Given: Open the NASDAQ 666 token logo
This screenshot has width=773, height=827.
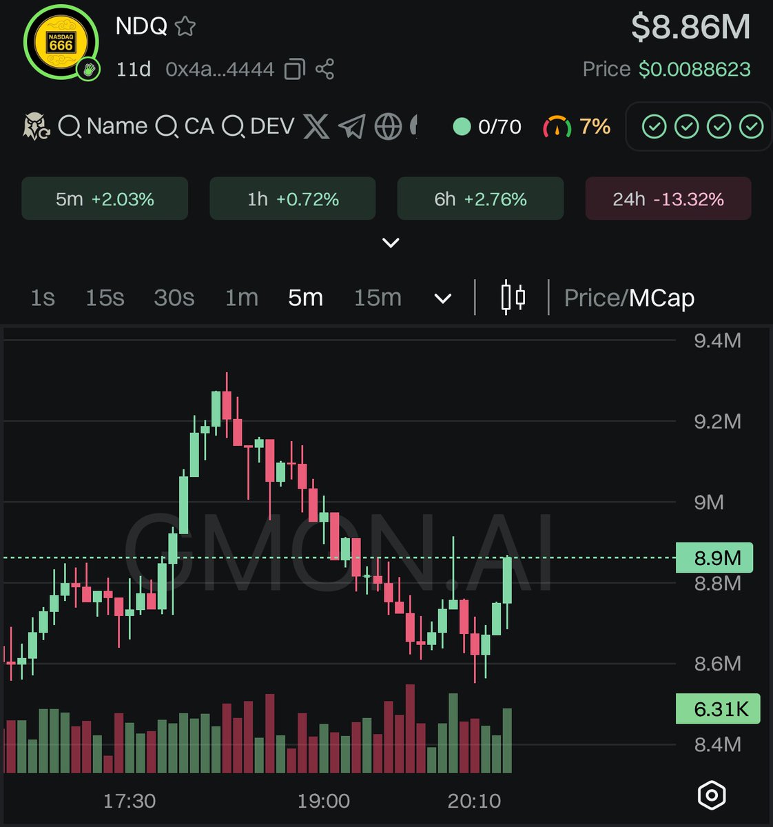Looking at the screenshot, I should click(61, 41).
